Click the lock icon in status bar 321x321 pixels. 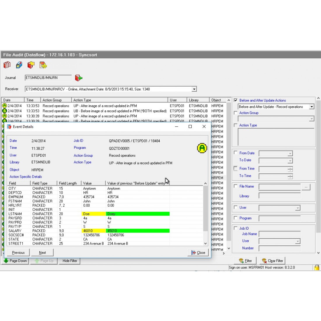pos(317,267)
